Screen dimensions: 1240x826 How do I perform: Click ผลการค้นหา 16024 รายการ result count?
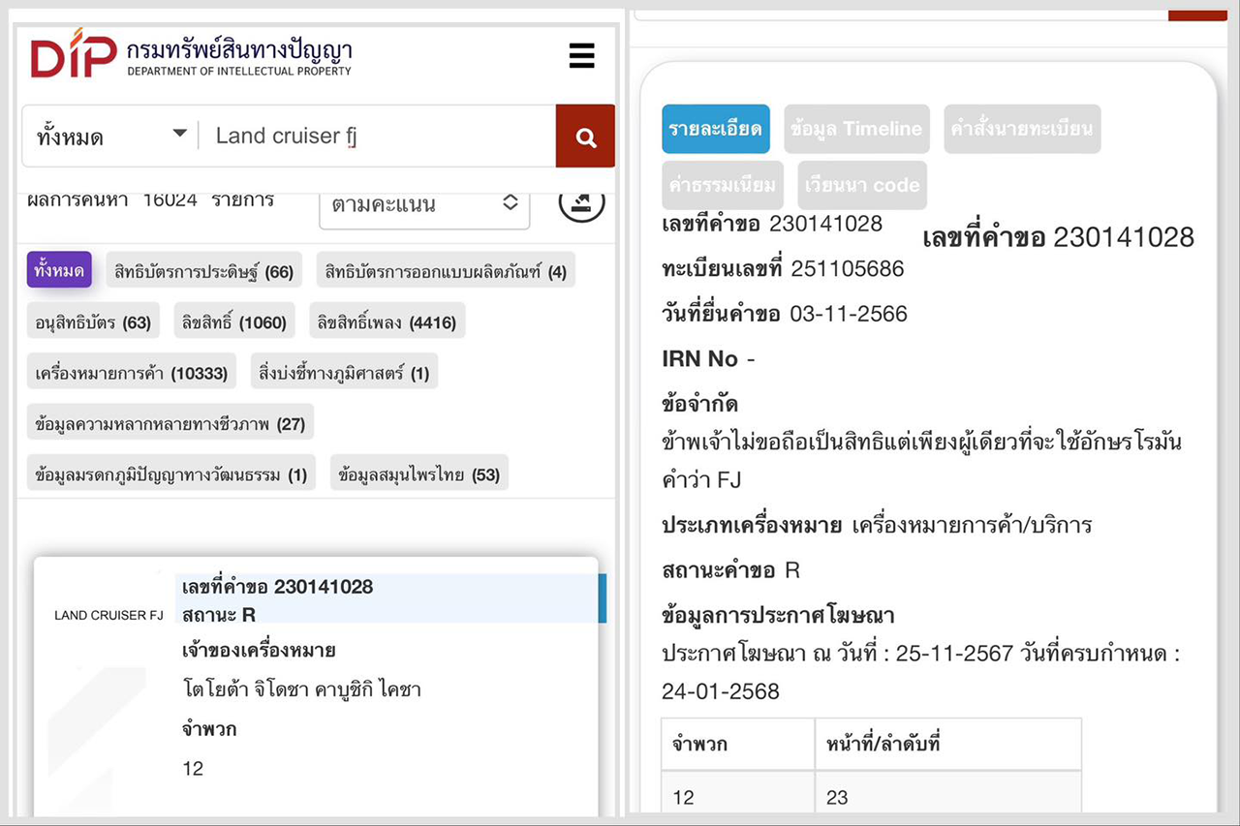click(150, 200)
